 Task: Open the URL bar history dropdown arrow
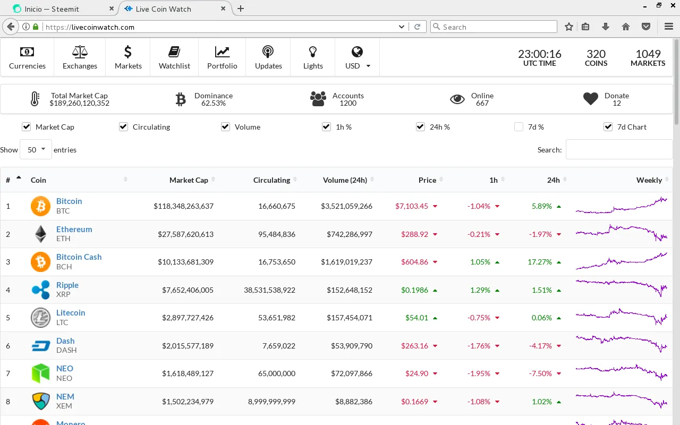(x=402, y=27)
